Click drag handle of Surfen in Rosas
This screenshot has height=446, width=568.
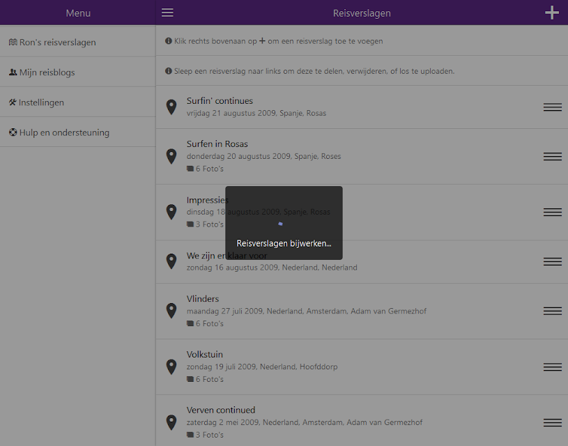click(553, 156)
